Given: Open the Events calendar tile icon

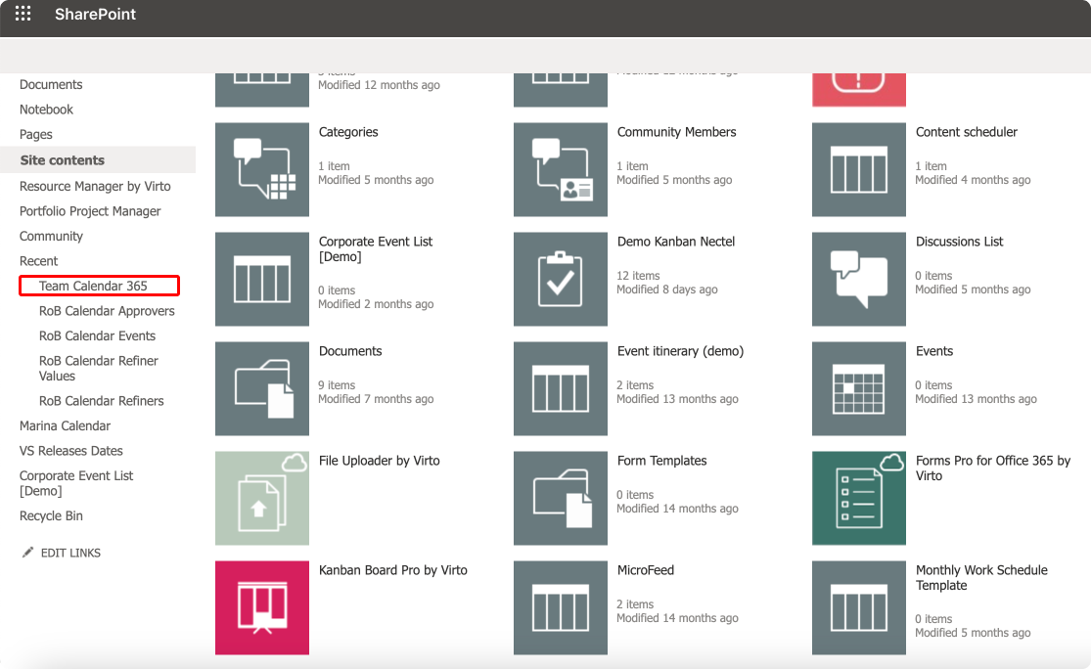Looking at the screenshot, I should [x=859, y=388].
